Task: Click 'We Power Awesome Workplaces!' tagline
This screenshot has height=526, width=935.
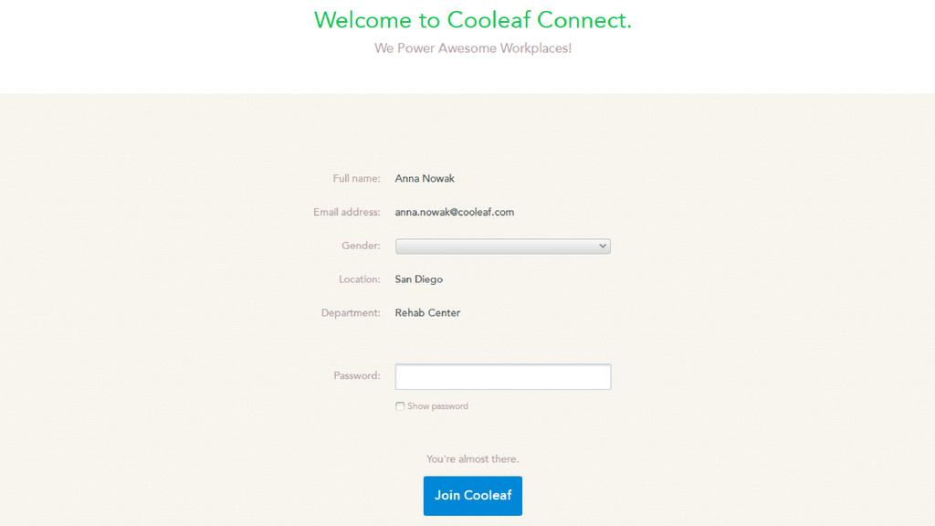Action: coord(473,48)
